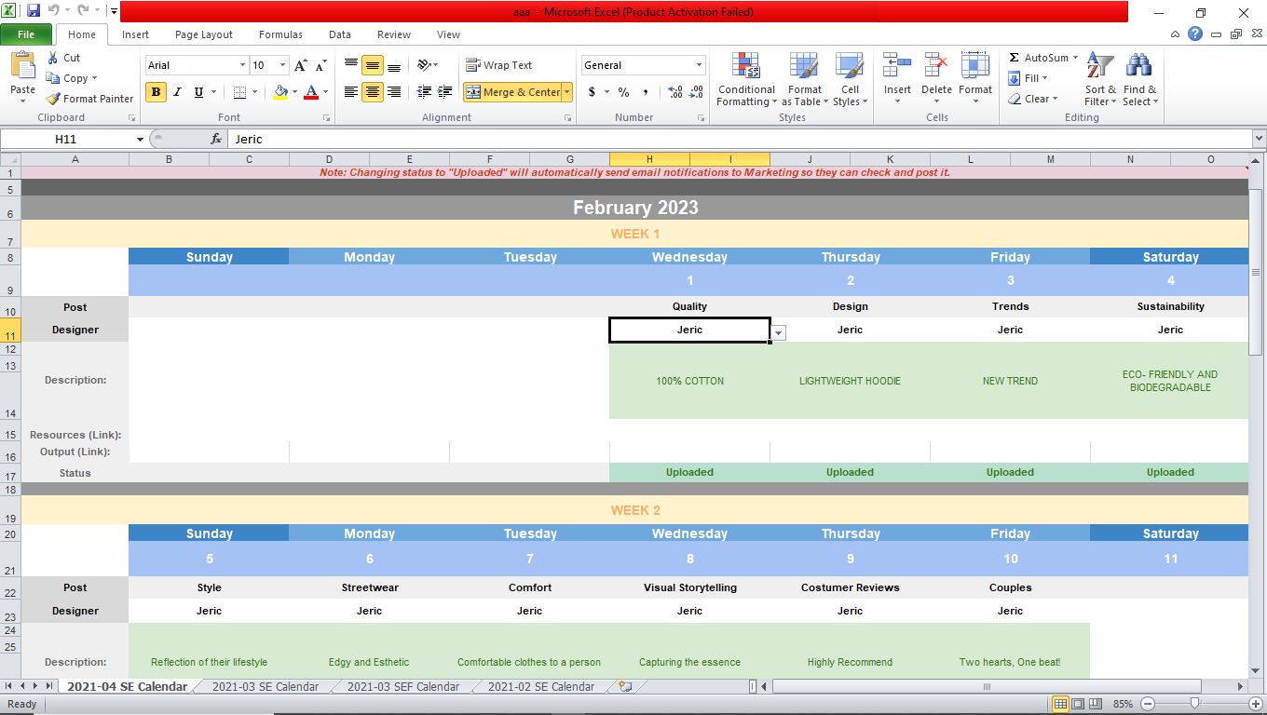The image size is (1267, 715).
Task: Select column H header
Action: tap(649, 159)
